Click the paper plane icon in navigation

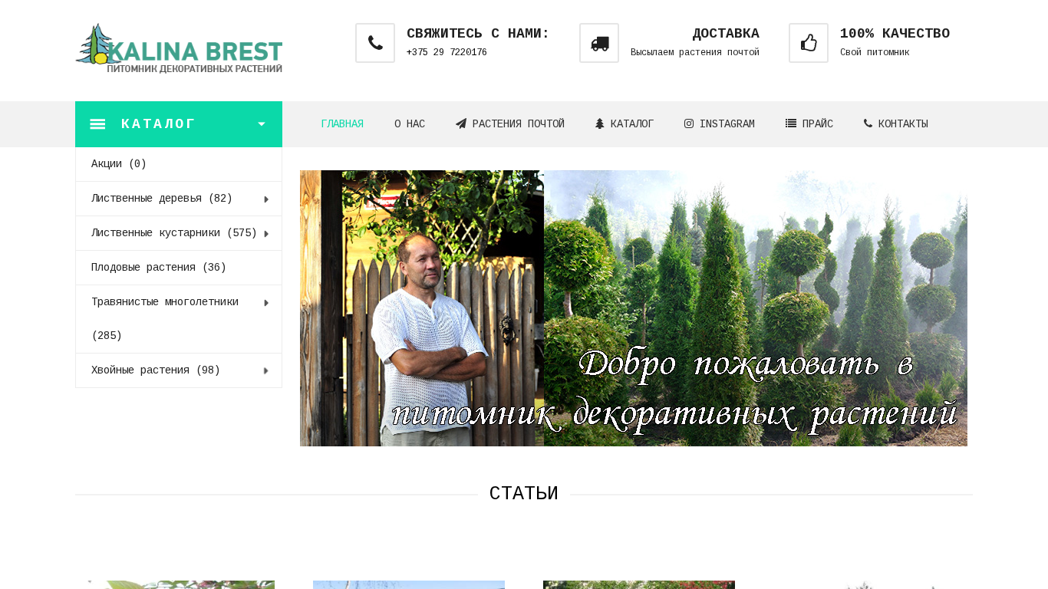click(461, 123)
